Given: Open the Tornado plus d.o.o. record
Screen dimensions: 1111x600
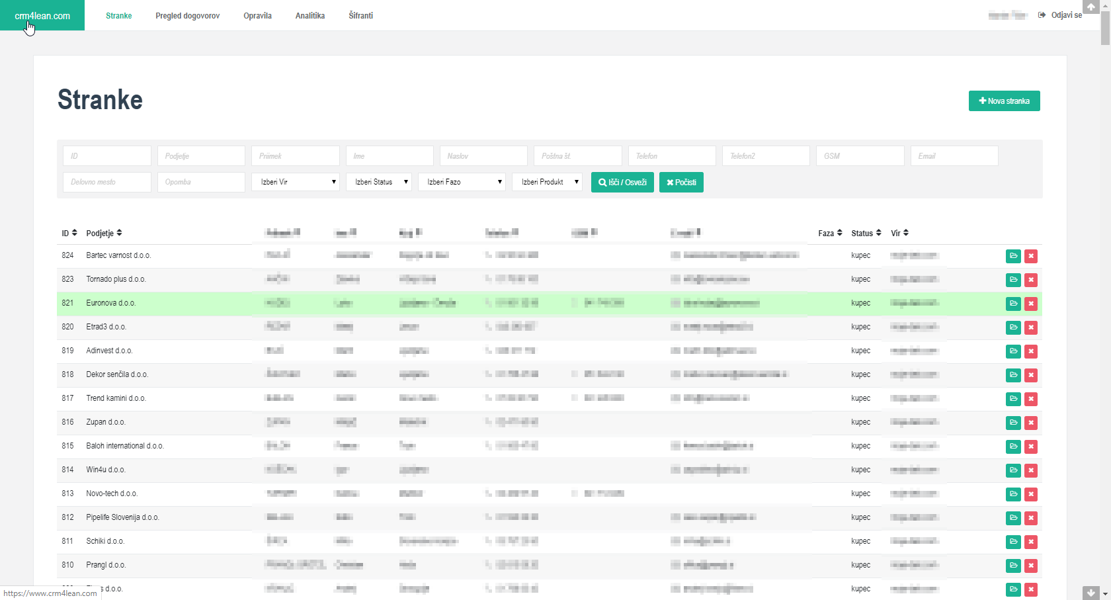Looking at the screenshot, I should tap(1013, 280).
